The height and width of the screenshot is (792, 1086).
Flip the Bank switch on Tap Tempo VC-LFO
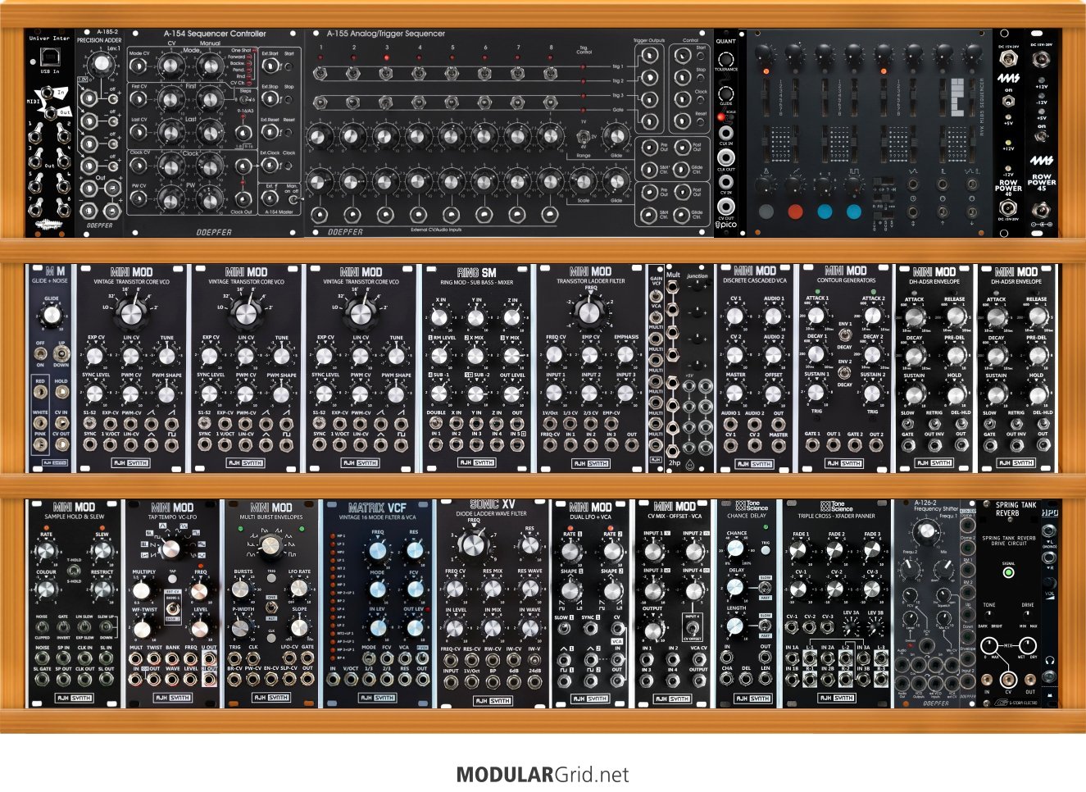[173, 610]
